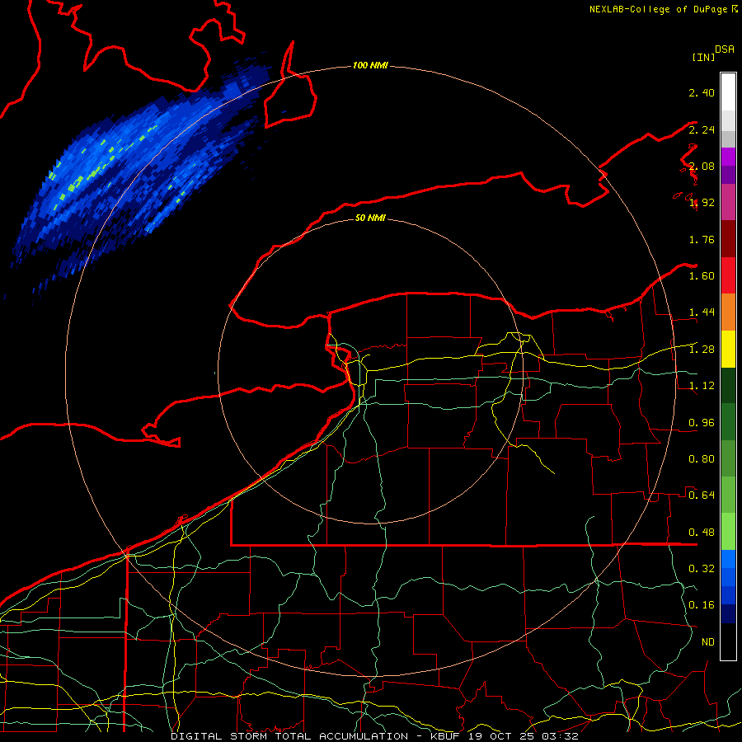The width and height of the screenshot is (742, 742).
Task: Click the 0.16 legend value
Action: [702, 605]
